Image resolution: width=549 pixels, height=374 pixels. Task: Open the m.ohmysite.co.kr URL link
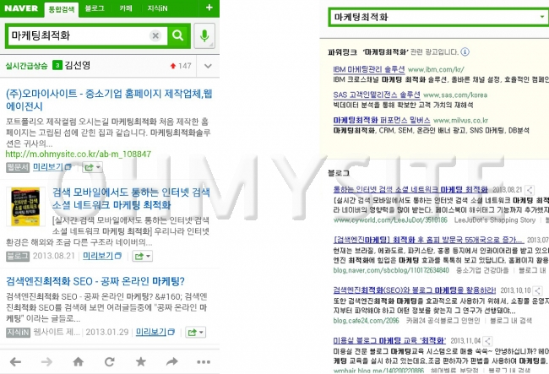79,154
